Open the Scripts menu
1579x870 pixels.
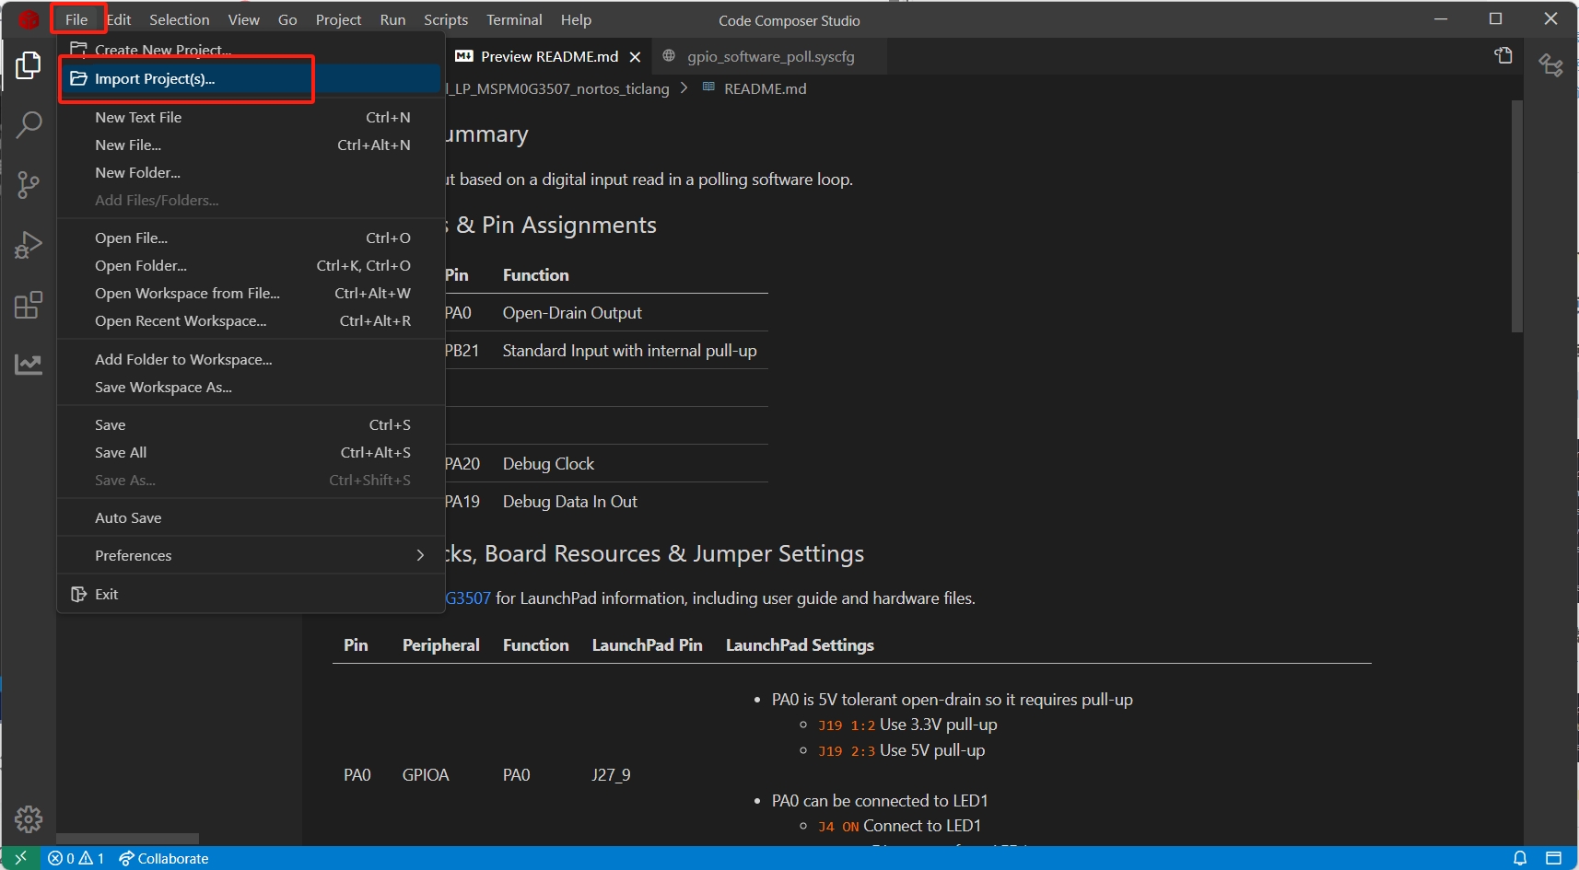(446, 19)
